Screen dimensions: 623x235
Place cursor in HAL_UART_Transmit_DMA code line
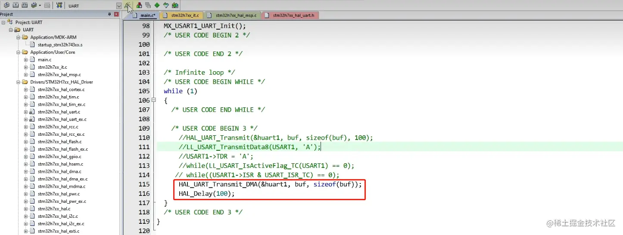coord(270,184)
